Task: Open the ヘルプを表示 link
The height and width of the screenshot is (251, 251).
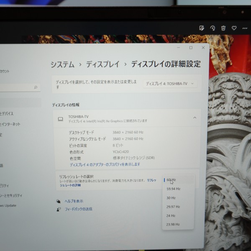Action: click(74, 201)
